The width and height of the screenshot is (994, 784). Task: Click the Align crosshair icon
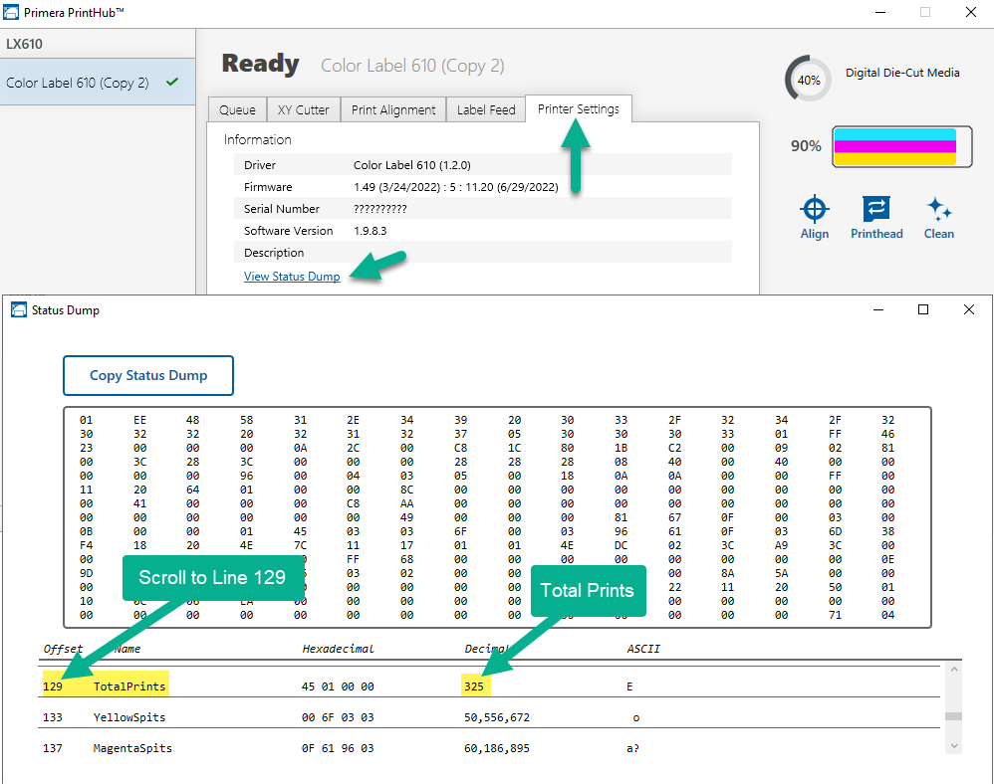pos(815,208)
